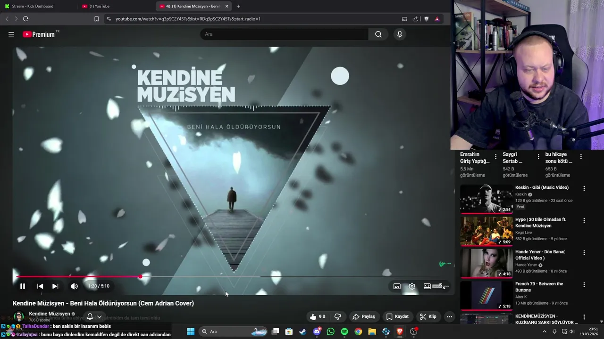The width and height of the screenshot is (604, 339).
Task: Open Keskin - Gibi video thumbnail
Action: (486, 199)
